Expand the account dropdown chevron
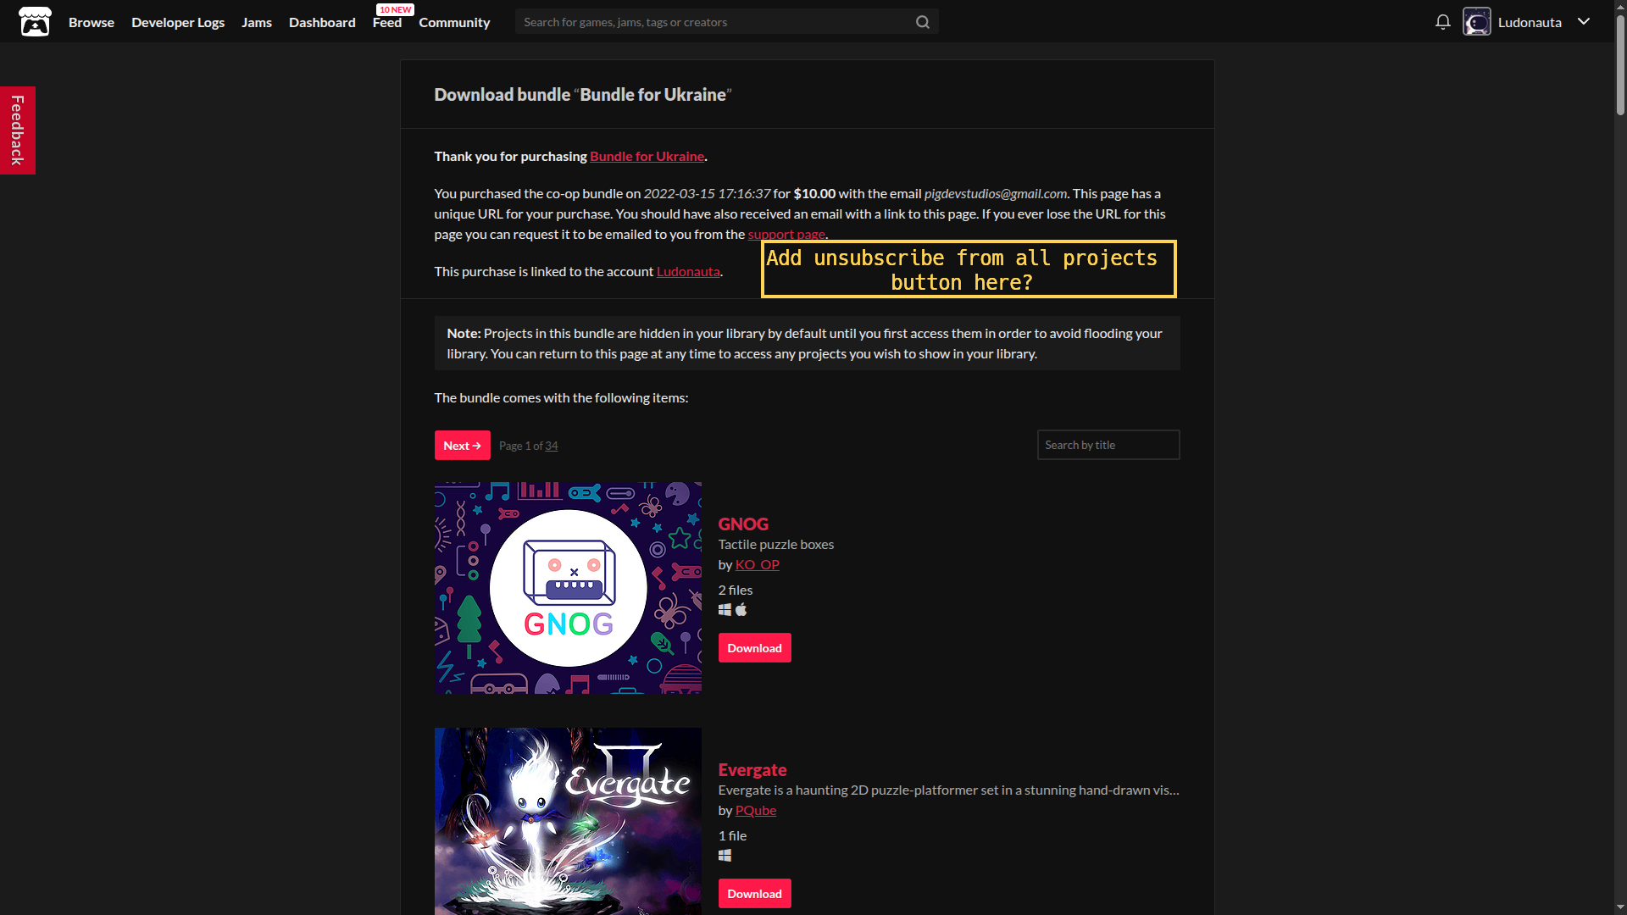This screenshot has width=1627, height=915. [x=1583, y=22]
